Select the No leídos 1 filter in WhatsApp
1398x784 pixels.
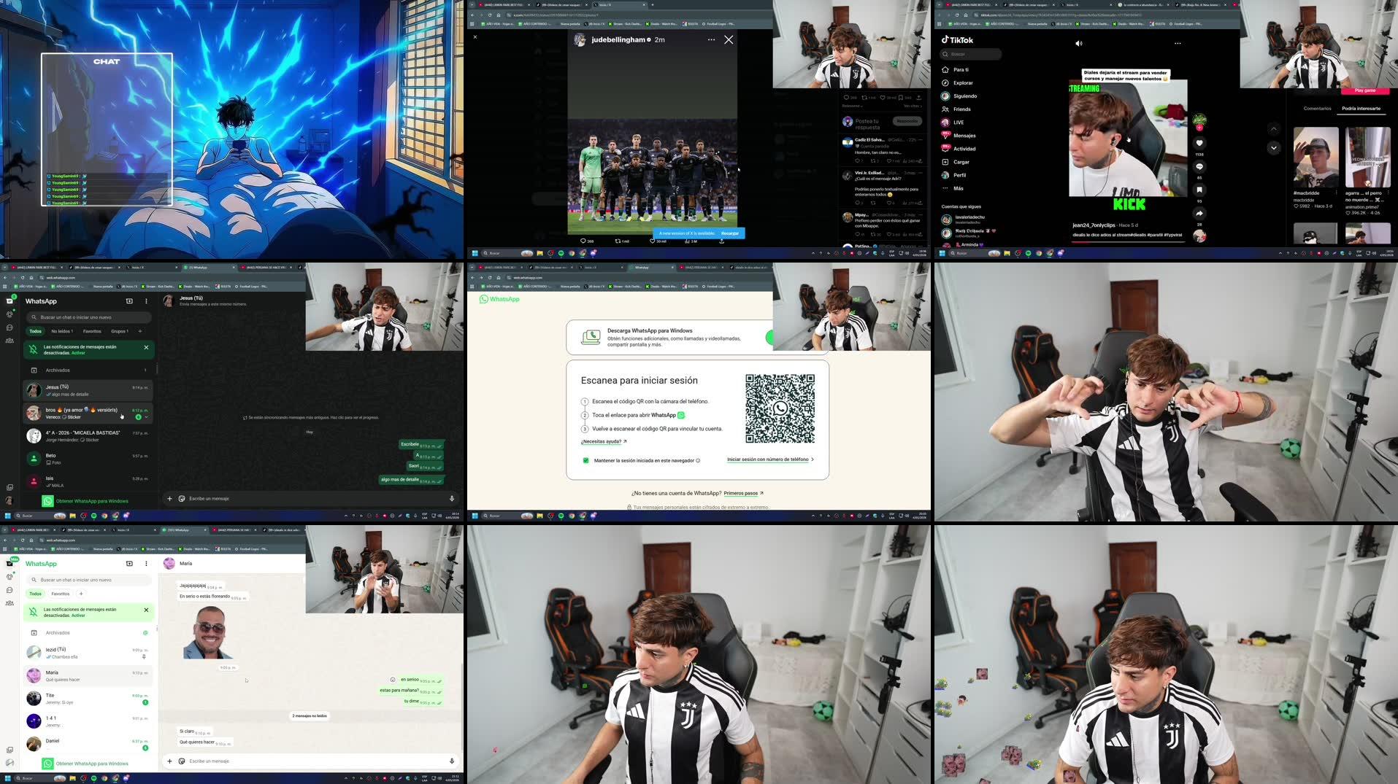[x=62, y=331]
